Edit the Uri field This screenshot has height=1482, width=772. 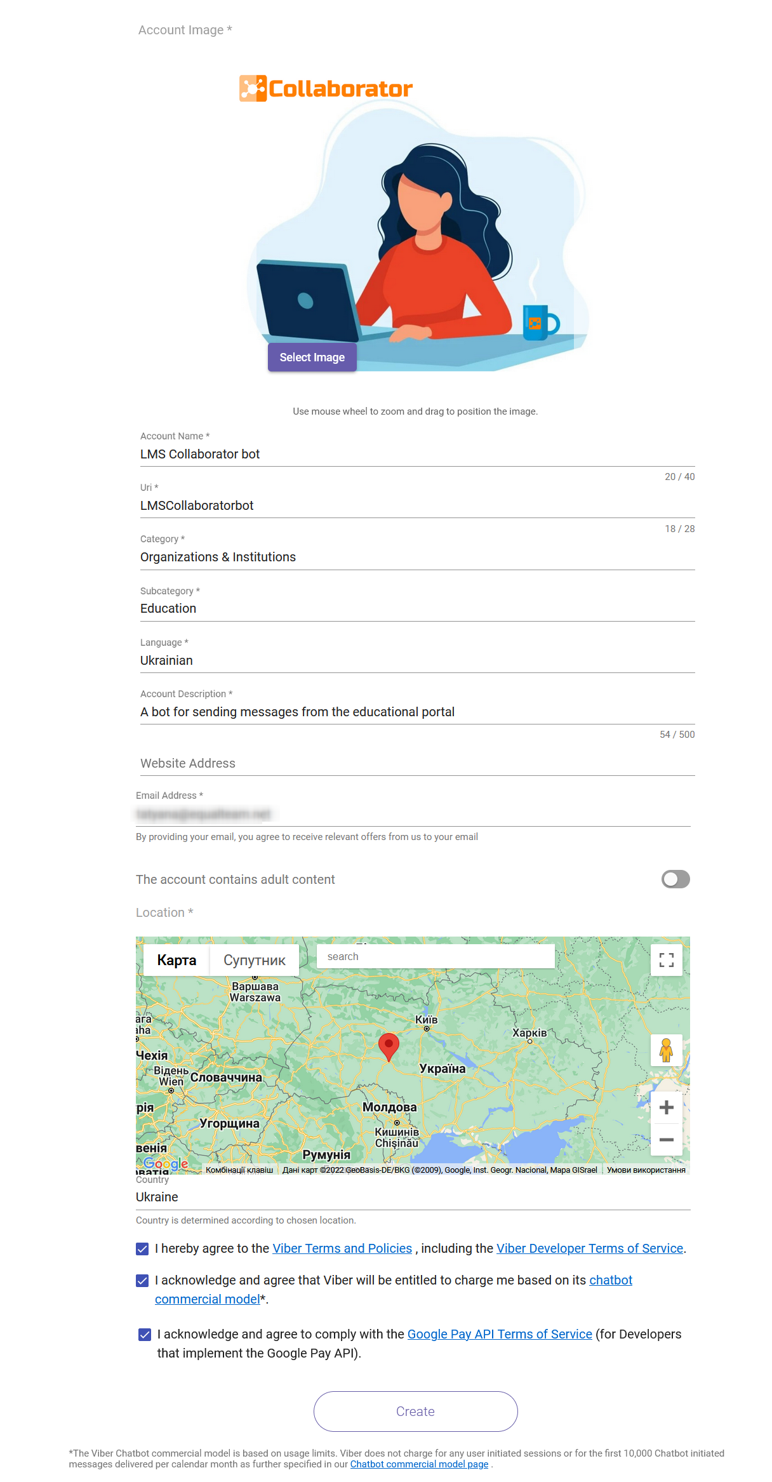[x=417, y=505]
